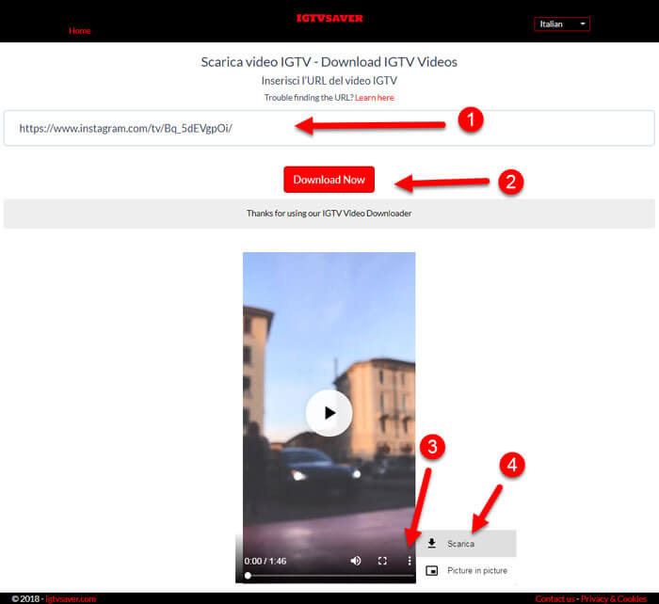Click the video progress slider handle
Image resolution: width=659 pixels, height=604 pixels.
click(248, 576)
